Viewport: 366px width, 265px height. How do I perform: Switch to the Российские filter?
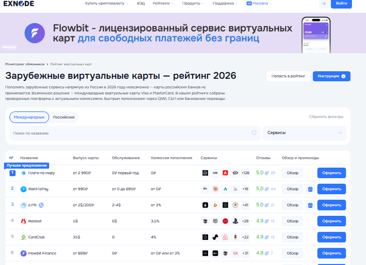[x=64, y=117]
